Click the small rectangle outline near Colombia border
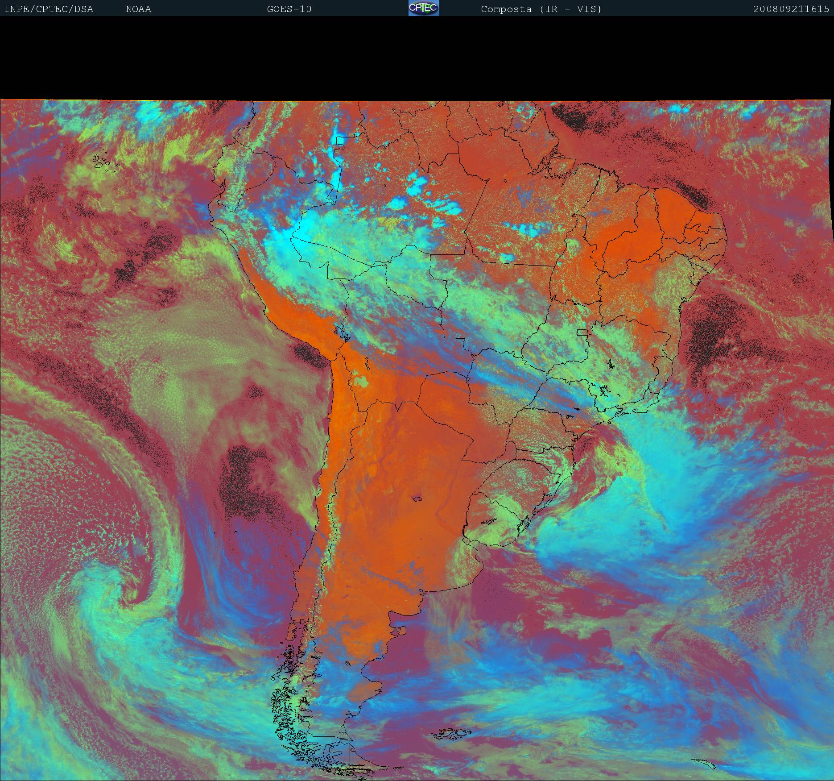The width and height of the screenshot is (834, 781). (340, 141)
